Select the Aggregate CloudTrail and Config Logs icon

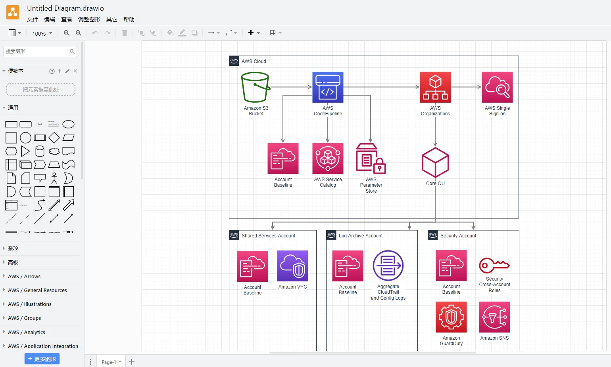tap(388, 266)
